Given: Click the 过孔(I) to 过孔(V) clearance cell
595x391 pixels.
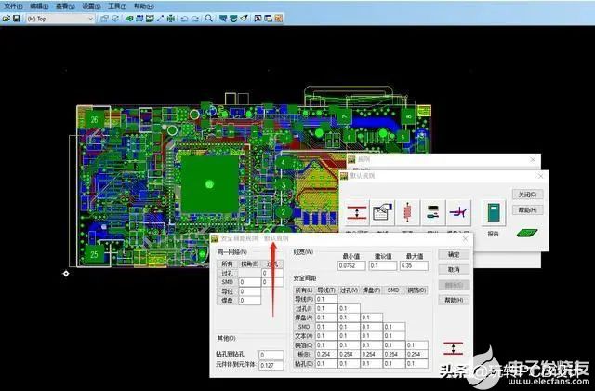Looking at the screenshot, I should 349,308.
